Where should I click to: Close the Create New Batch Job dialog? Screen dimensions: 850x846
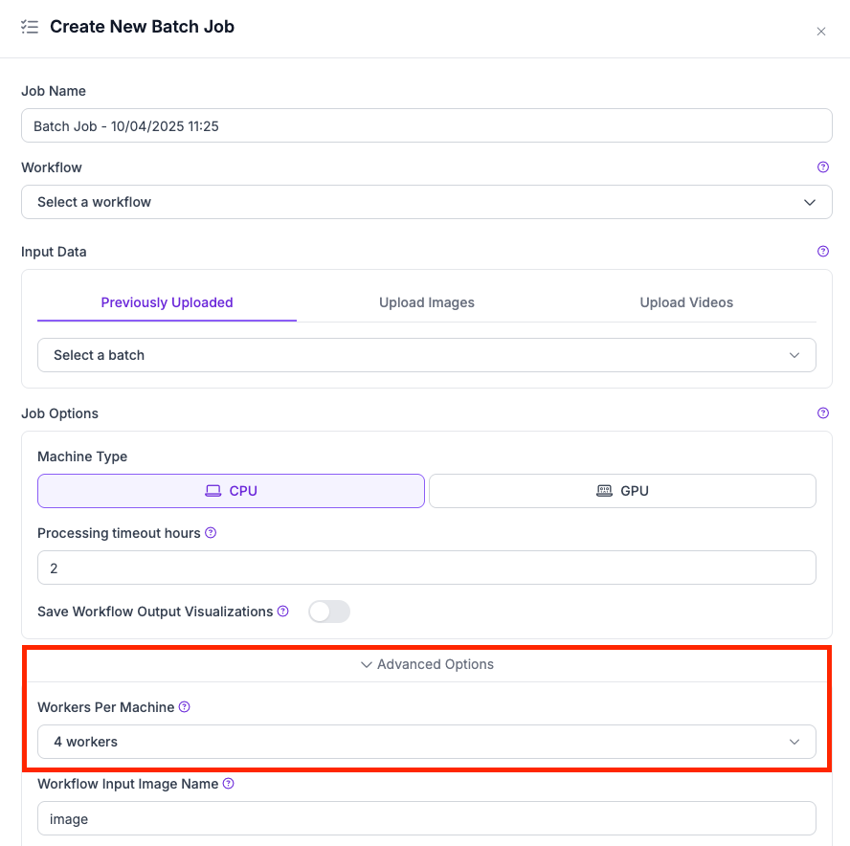(x=820, y=32)
